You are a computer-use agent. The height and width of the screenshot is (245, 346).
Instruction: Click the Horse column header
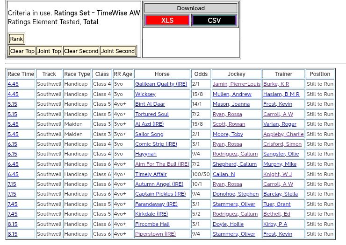[x=162, y=74]
